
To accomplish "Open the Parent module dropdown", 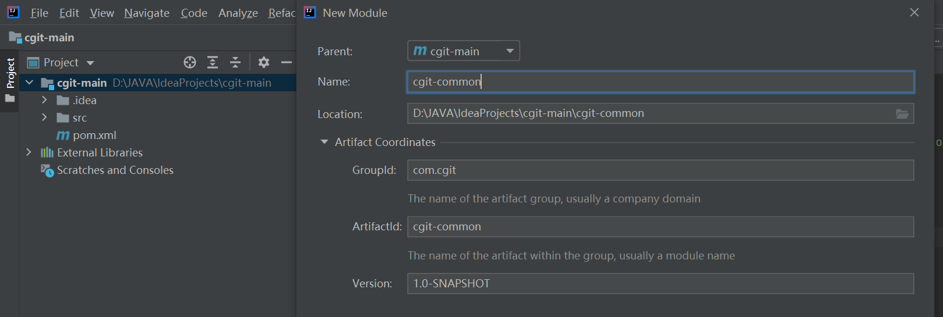I will pyautogui.click(x=463, y=51).
